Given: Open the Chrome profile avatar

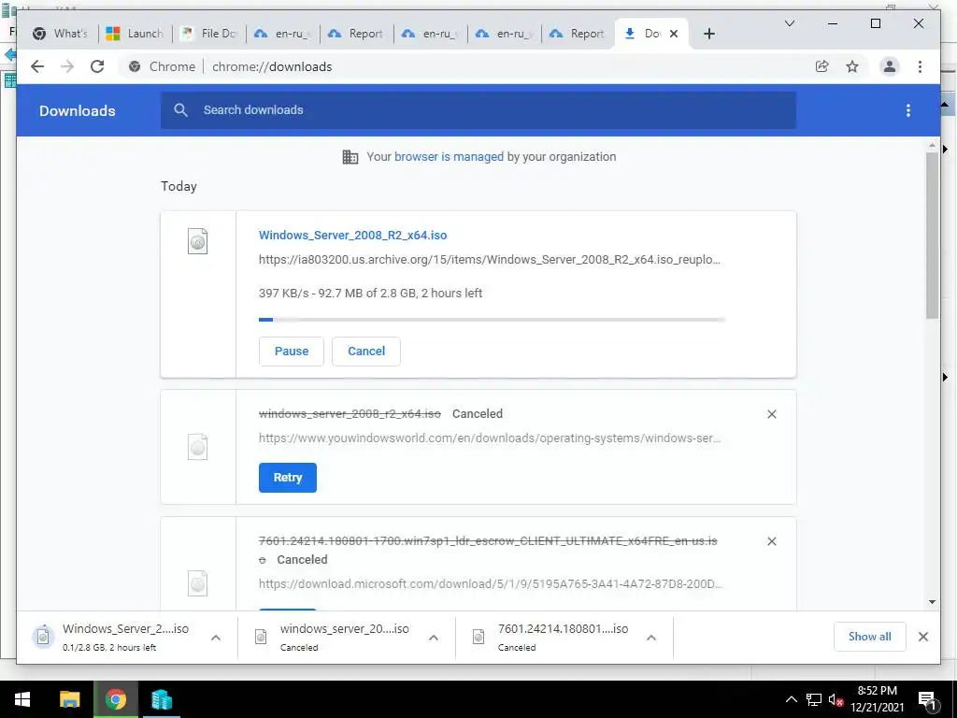Looking at the screenshot, I should coord(890,66).
